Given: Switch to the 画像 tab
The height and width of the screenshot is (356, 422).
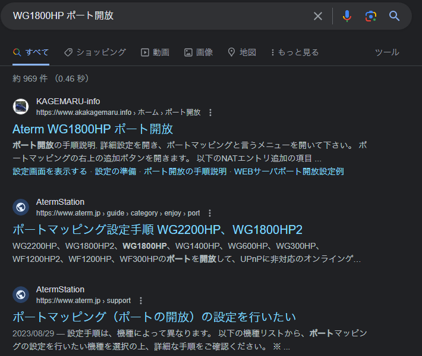Looking at the screenshot, I should pos(199,52).
